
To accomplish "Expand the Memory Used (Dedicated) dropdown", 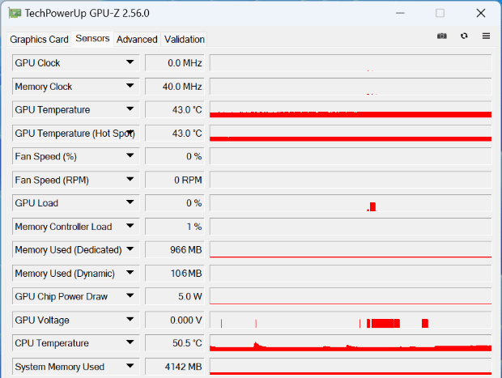I will click(x=130, y=249).
